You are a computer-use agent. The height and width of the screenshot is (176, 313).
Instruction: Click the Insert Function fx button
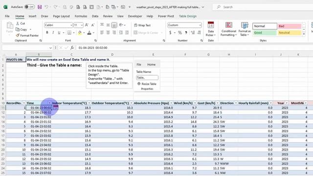click(x=72, y=48)
